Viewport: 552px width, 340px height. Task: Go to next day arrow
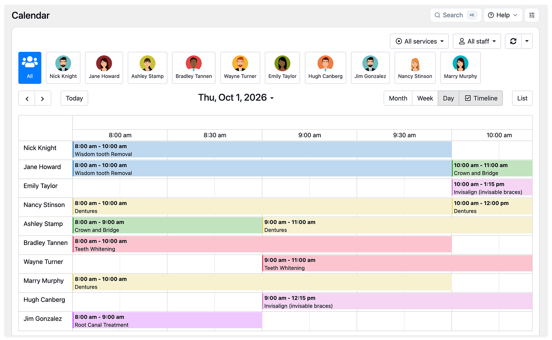coord(43,98)
